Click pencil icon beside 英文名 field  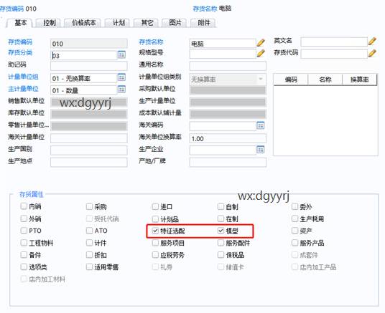coord(372,41)
